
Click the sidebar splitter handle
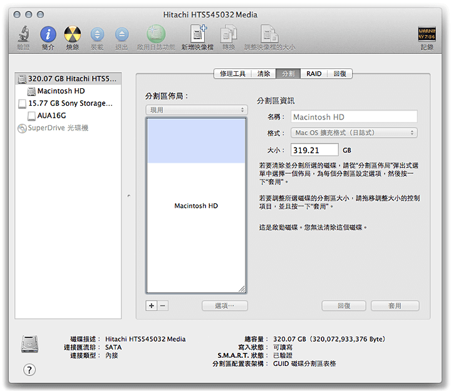click(128, 196)
